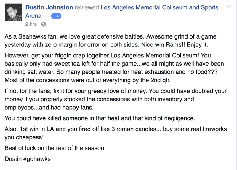Screen dimensions: 237x170
Task: Open Los Angeles Memorial Coliseum page link
Action: 159,7
